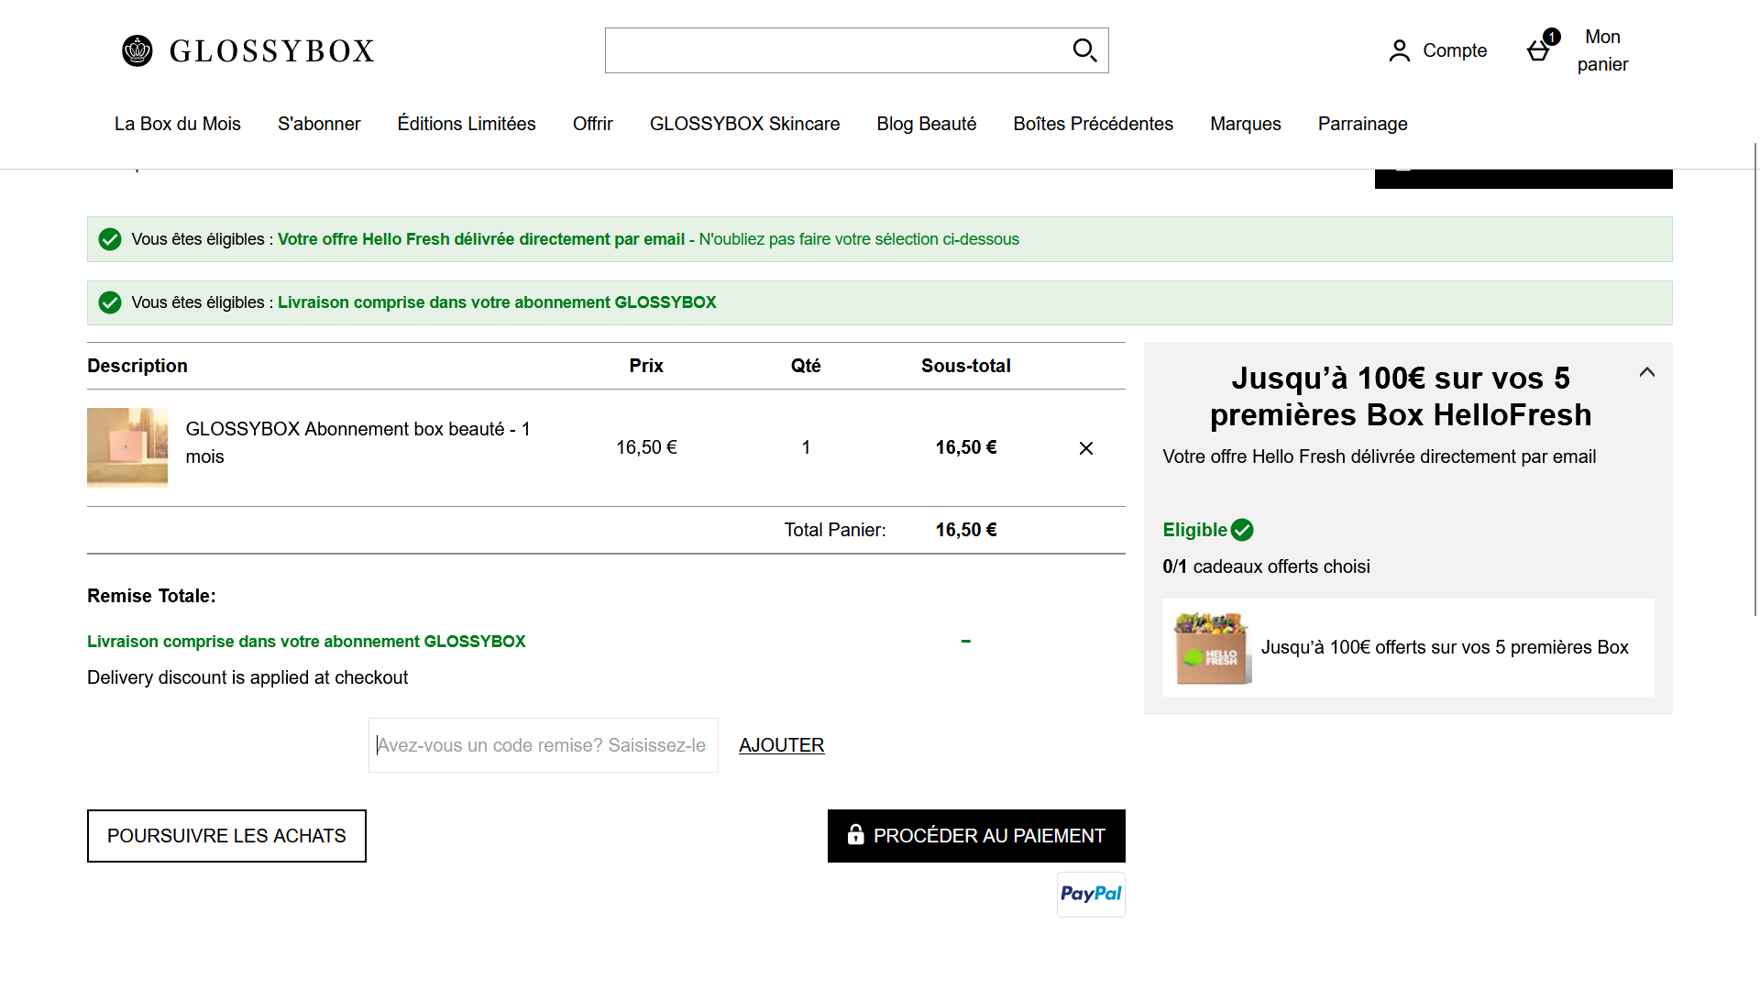Click the Compte label
This screenshot has width=1760, height=990.
click(1455, 50)
